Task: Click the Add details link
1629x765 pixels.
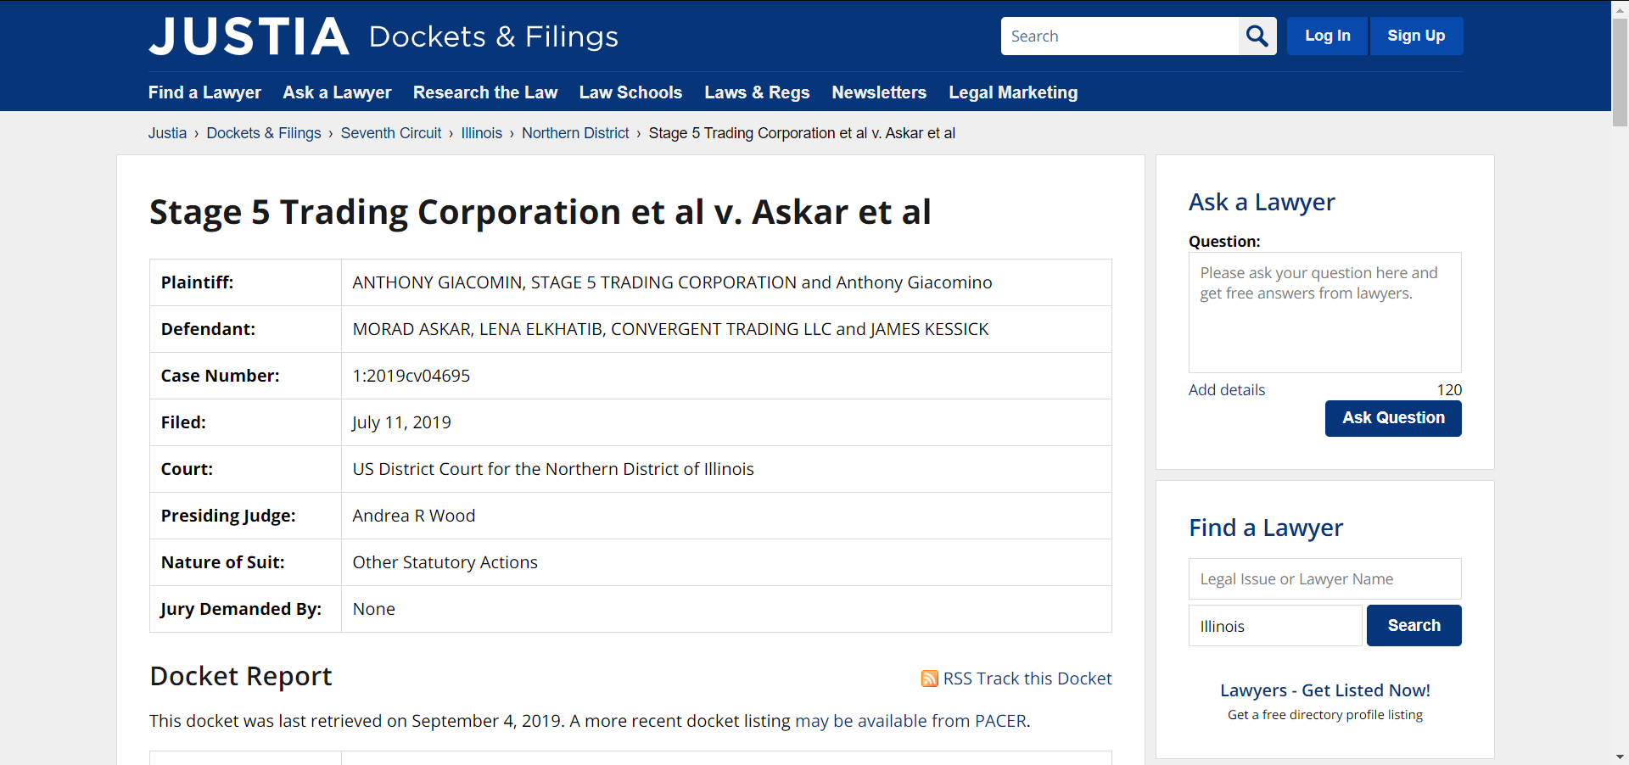Action: click(x=1227, y=390)
